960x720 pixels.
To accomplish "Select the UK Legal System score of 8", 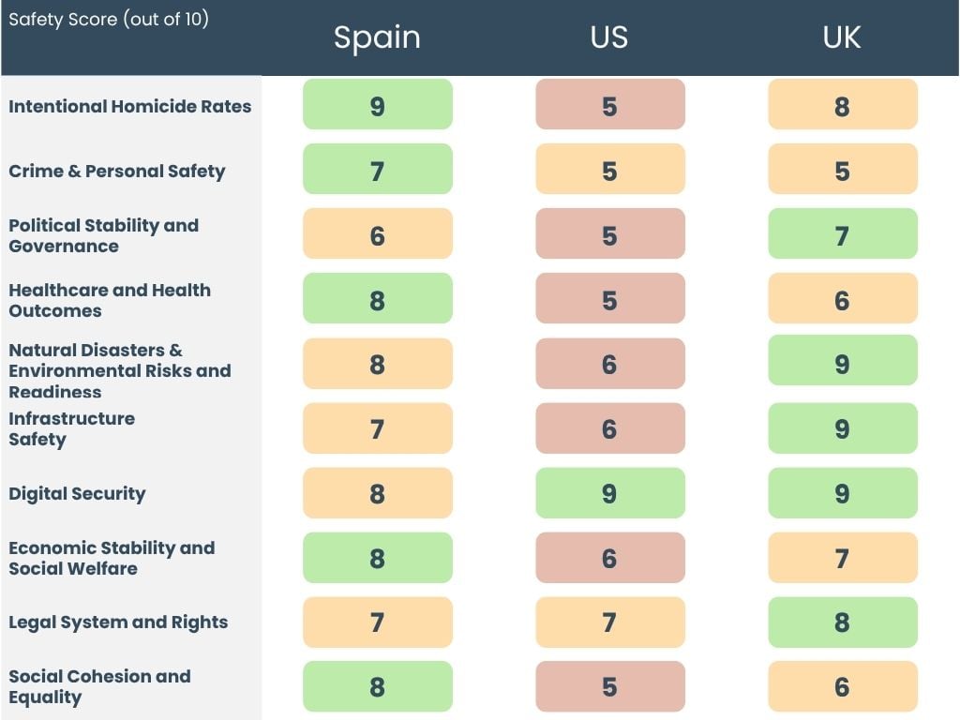I will click(x=842, y=622).
